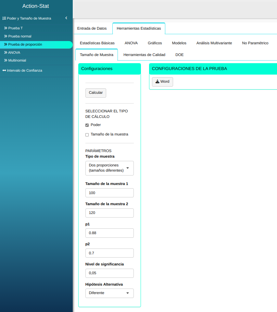The width and height of the screenshot is (277, 312).
Task: Click the list icon beside Poder y Tamaño de Muestra
Action: coord(4,19)
